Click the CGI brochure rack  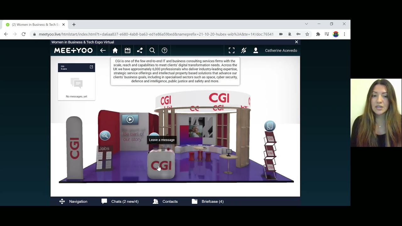point(270,155)
